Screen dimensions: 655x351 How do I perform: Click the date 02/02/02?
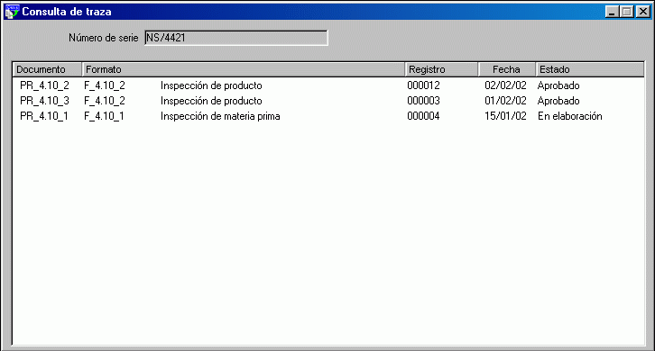tap(505, 85)
